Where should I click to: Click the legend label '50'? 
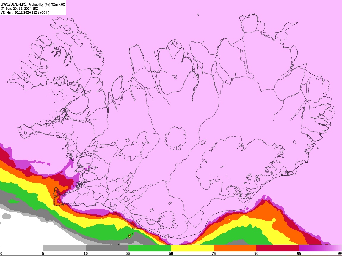coord(171,254)
